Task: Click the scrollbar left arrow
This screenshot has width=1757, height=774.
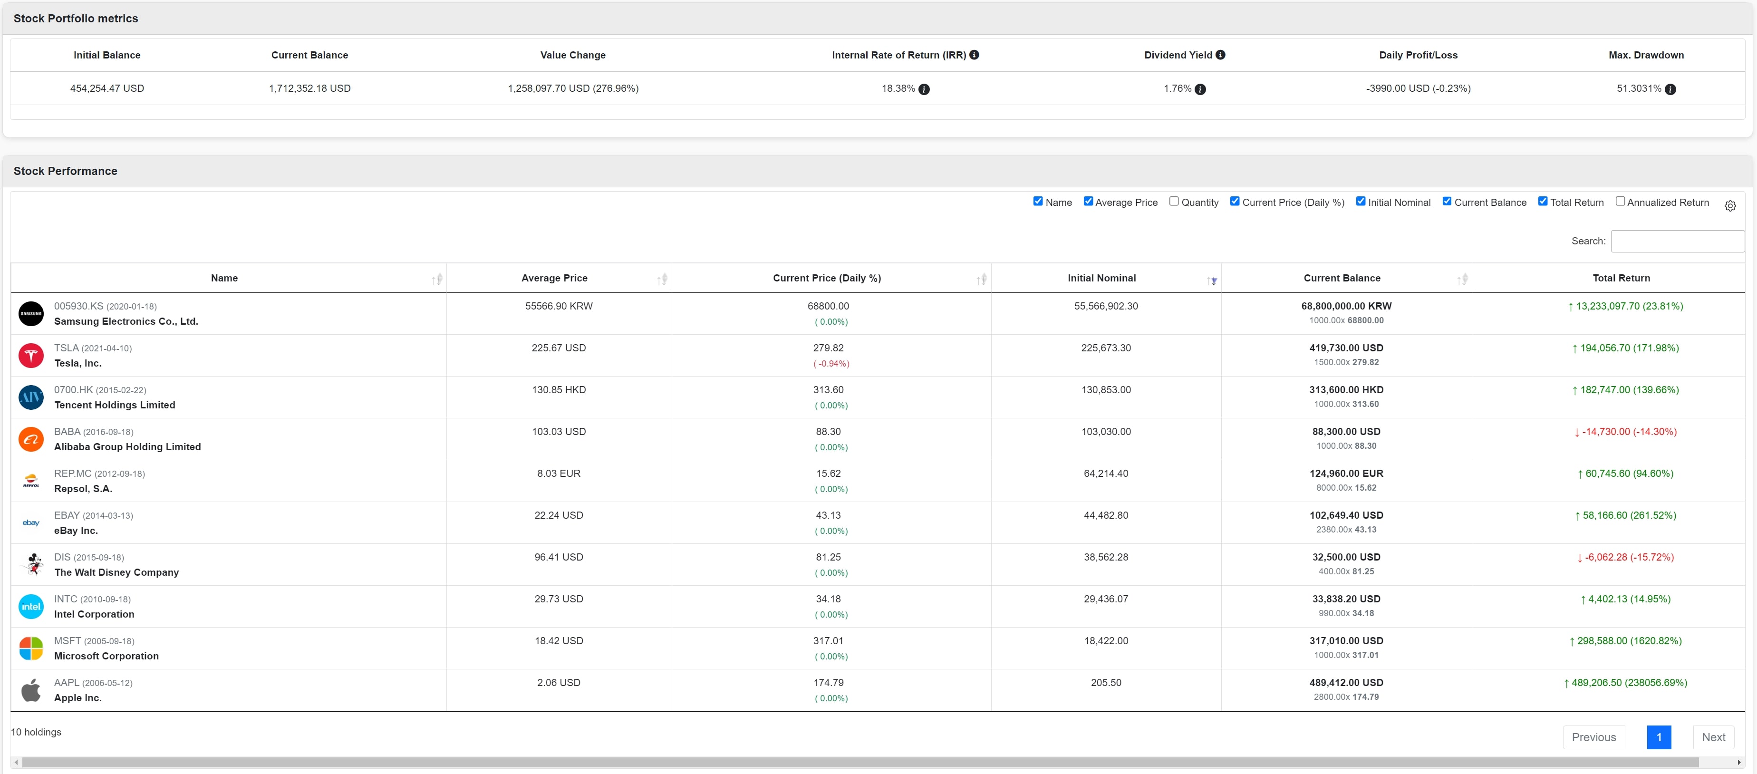Action: pos(16,763)
